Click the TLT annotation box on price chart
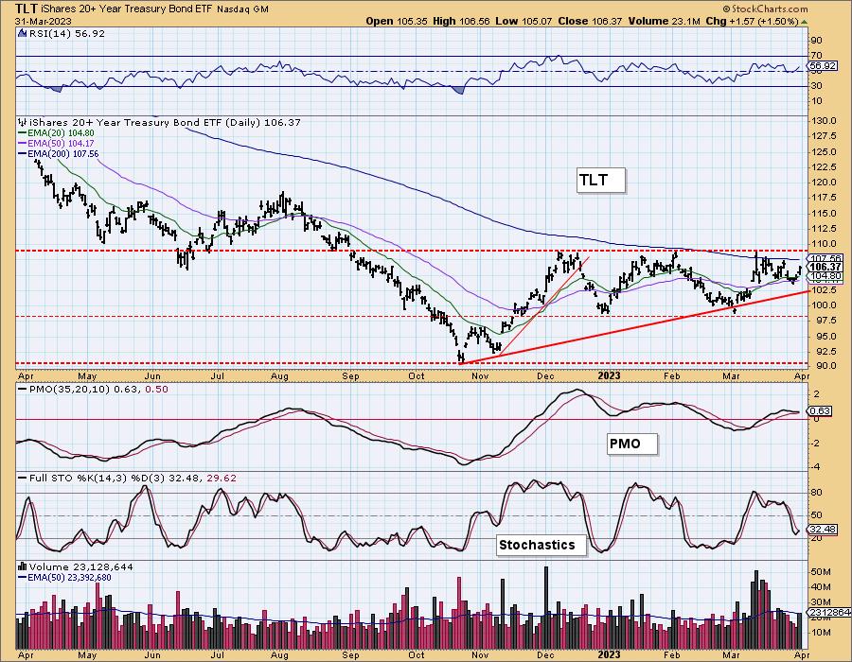 click(600, 180)
